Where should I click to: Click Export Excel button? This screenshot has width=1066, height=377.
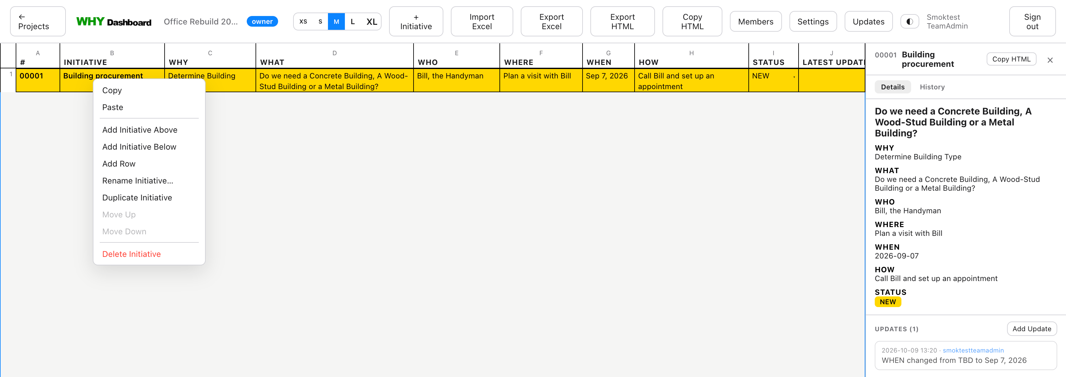[x=551, y=22]
